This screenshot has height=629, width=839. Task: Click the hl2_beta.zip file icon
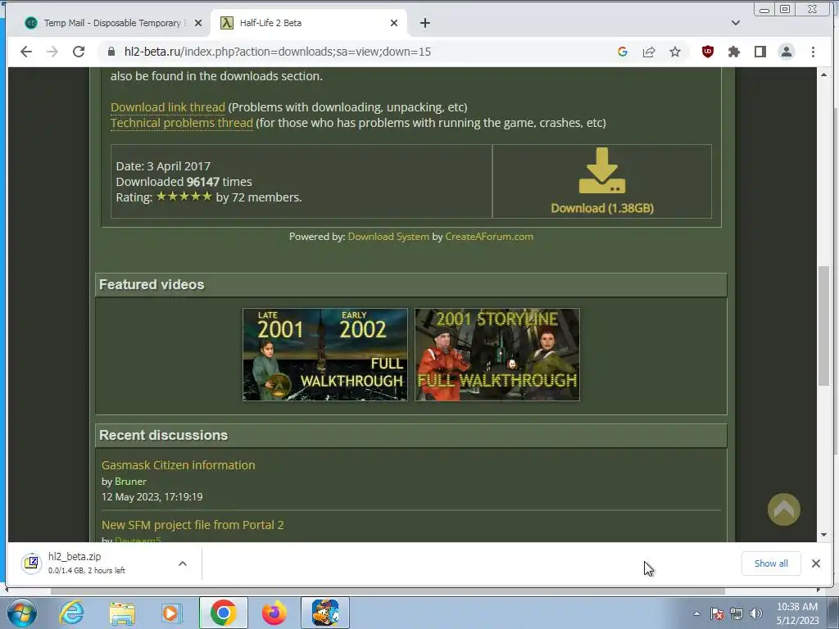pos(32,563)
